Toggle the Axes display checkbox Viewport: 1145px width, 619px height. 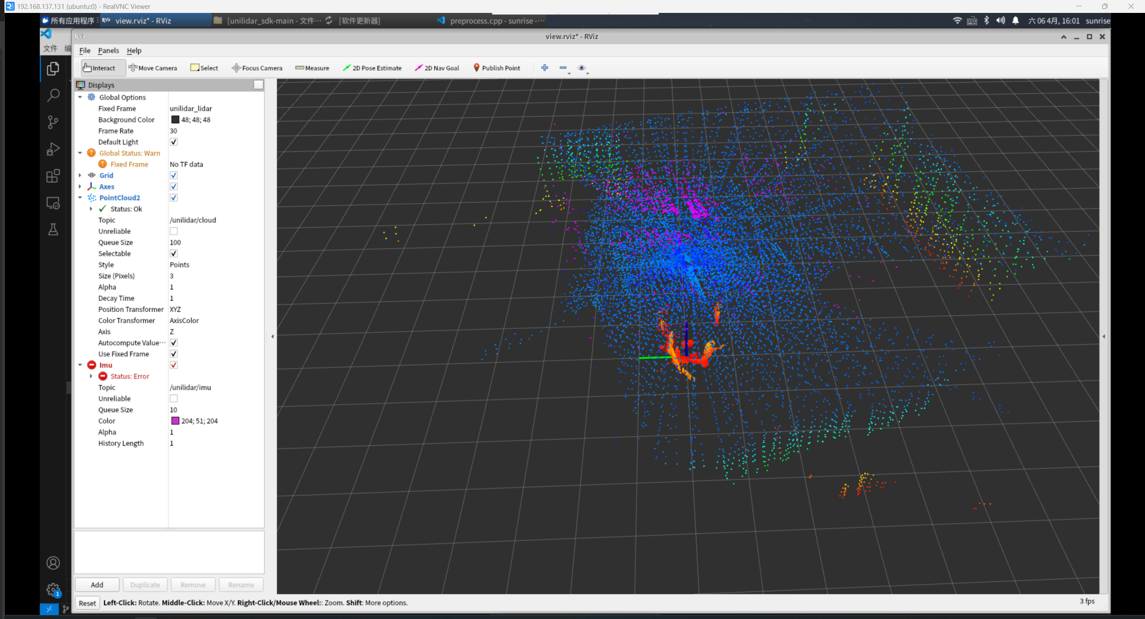[x=174, y=186]
